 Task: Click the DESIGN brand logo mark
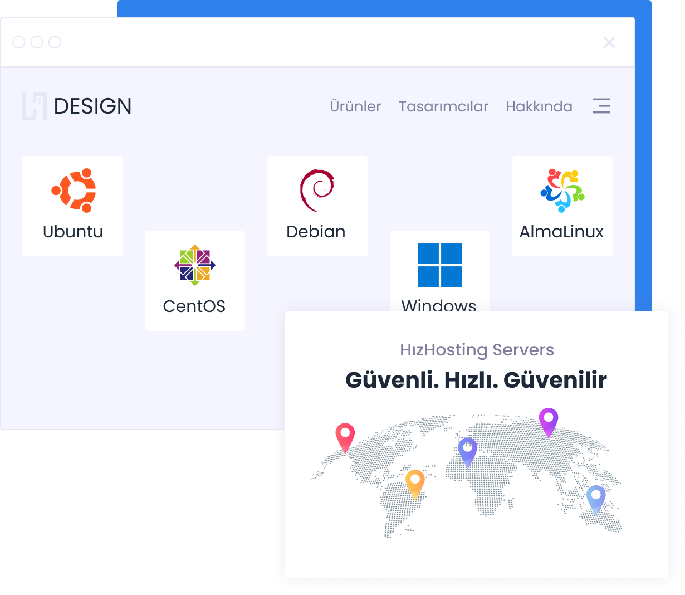pos(35,106)
